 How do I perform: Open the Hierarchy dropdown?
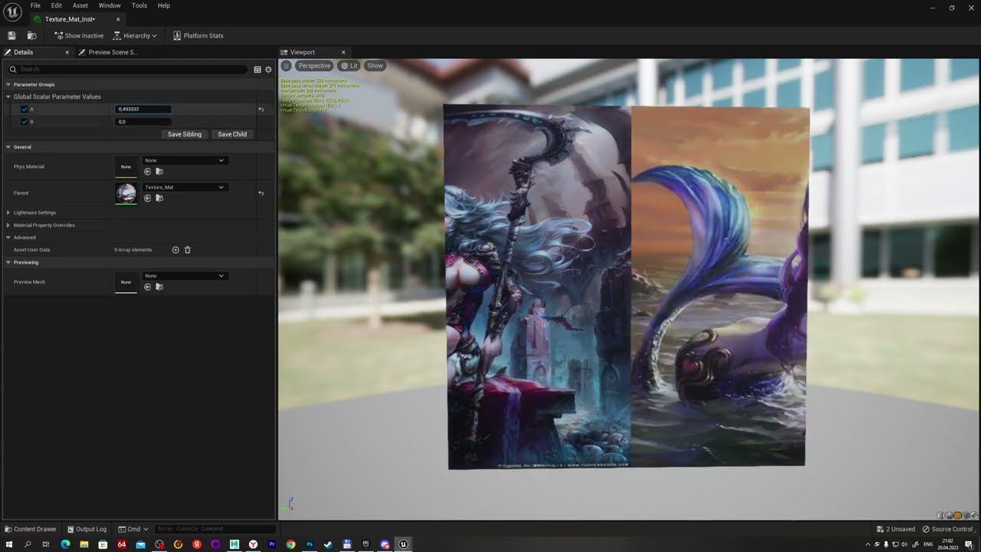135,35
